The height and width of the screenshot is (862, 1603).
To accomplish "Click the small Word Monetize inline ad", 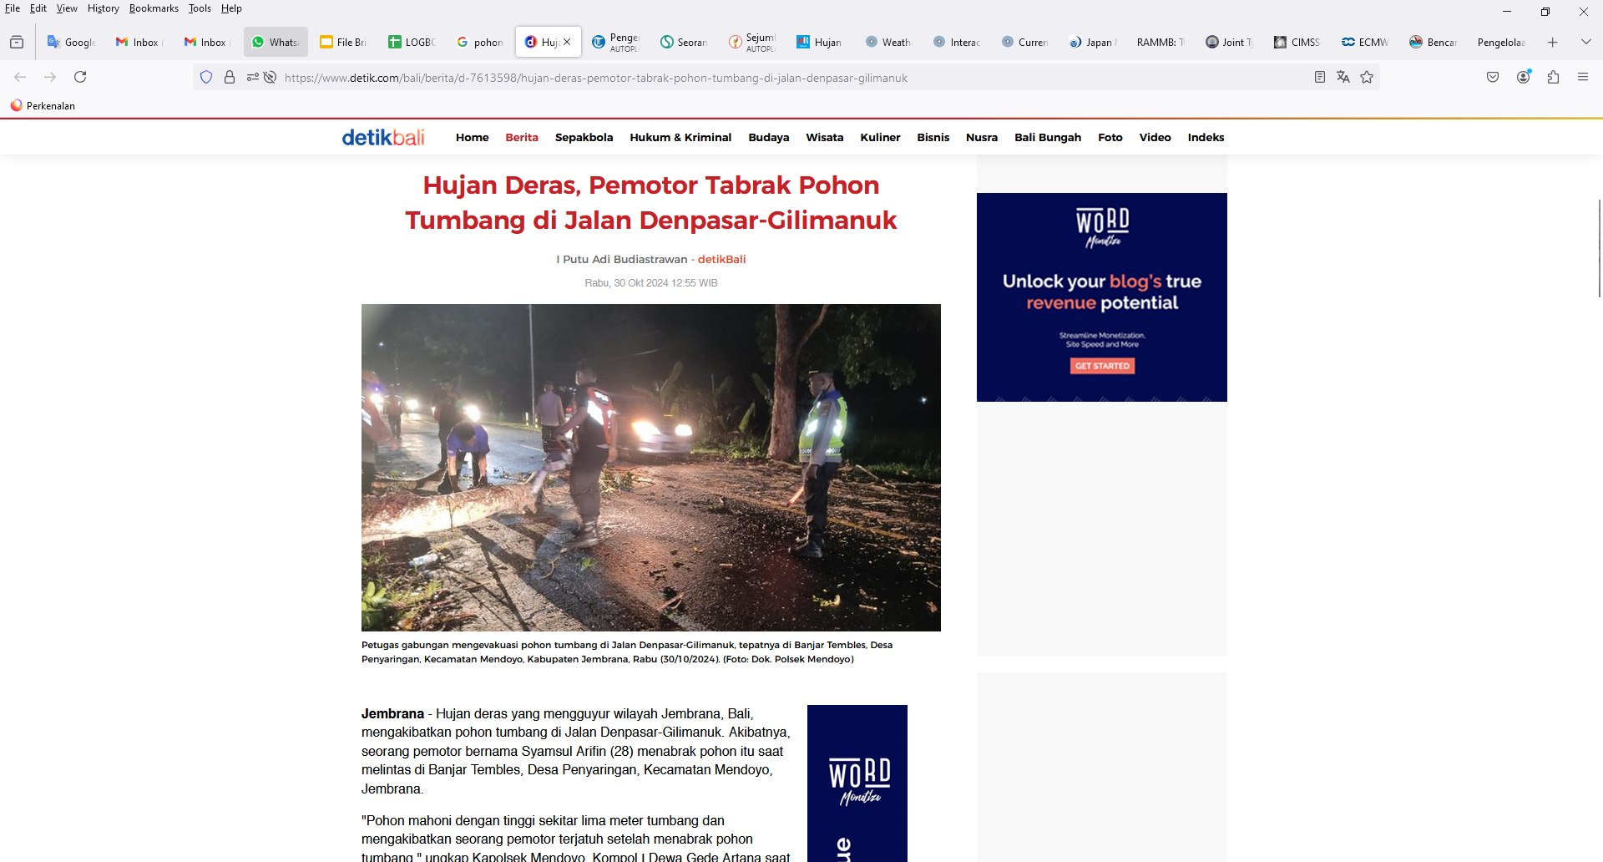I will (857, 783).
